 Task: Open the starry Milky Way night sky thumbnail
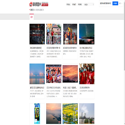[x=87, y=34]
